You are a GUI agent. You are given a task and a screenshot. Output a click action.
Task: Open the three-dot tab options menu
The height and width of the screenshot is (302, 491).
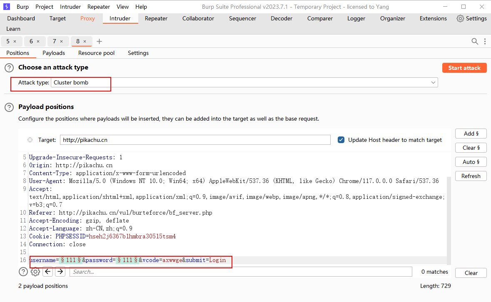(x=485, y=41)
